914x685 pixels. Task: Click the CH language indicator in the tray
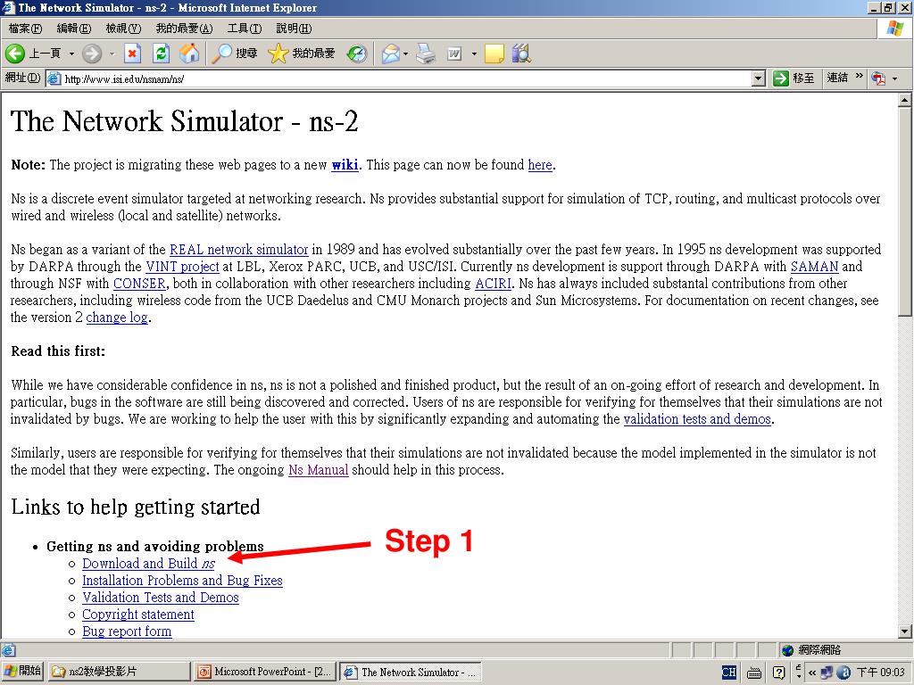(x=728, y=673)
